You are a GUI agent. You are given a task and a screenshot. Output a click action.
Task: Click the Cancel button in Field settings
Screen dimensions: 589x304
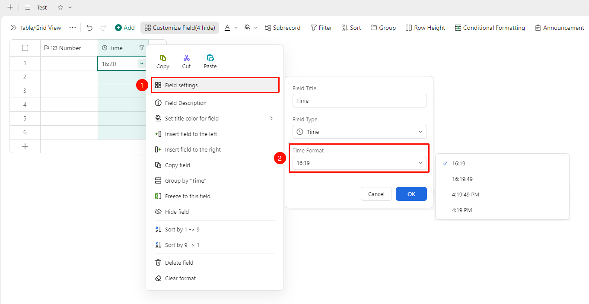[376, 194]
